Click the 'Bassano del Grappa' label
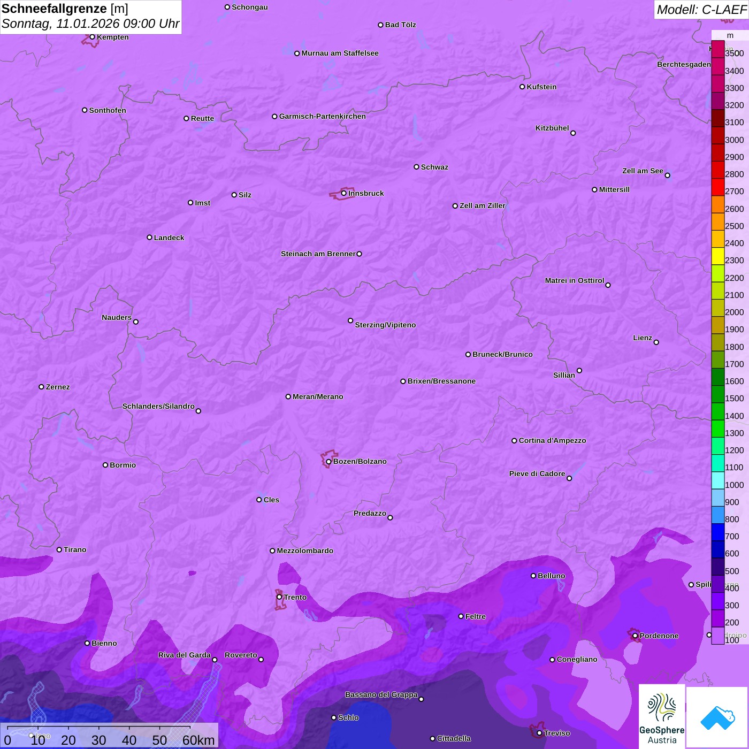This screenshot has width=749, height=749. (x=381, y=694)
